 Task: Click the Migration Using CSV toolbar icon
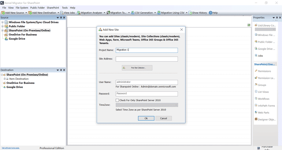coord(159,13)
